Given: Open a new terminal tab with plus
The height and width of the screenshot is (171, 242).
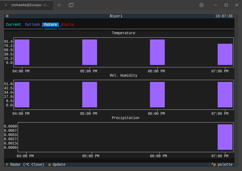Looking at the screenshot, I should [59, 5].
